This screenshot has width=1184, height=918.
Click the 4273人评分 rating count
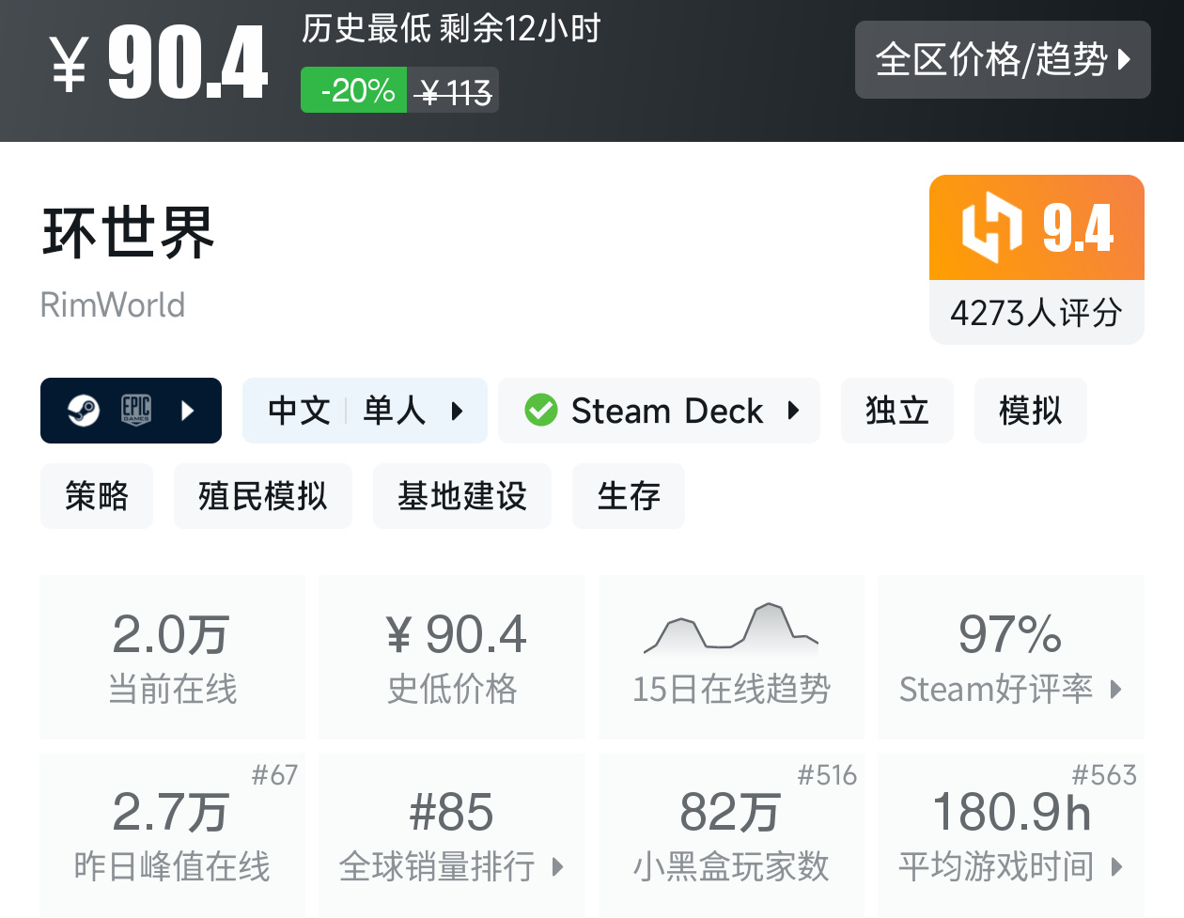[1036, 313]
